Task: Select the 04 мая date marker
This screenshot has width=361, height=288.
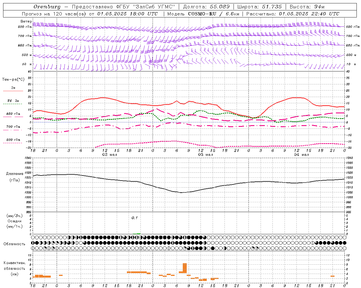Action: pos(301,155)
